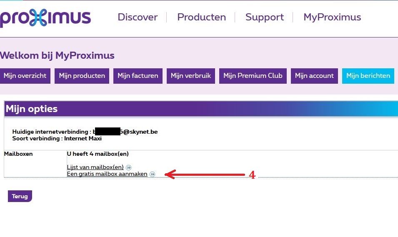Click the Welkom bij MyProximus heading
This screenshot has width=398, height=237.
click(x=57, y=55)
